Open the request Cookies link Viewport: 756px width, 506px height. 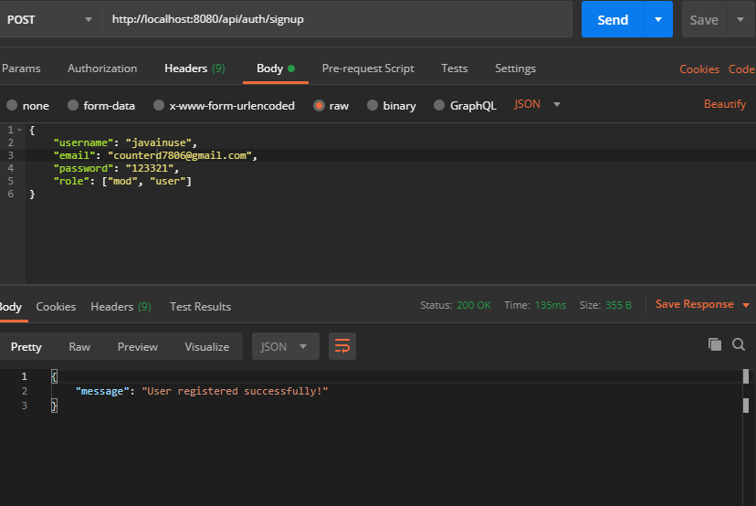699,69
